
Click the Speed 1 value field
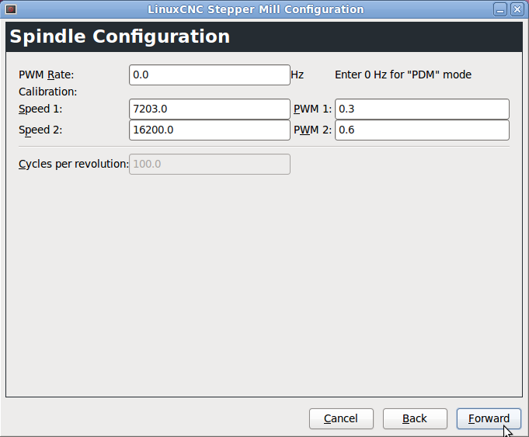point(210,109)
